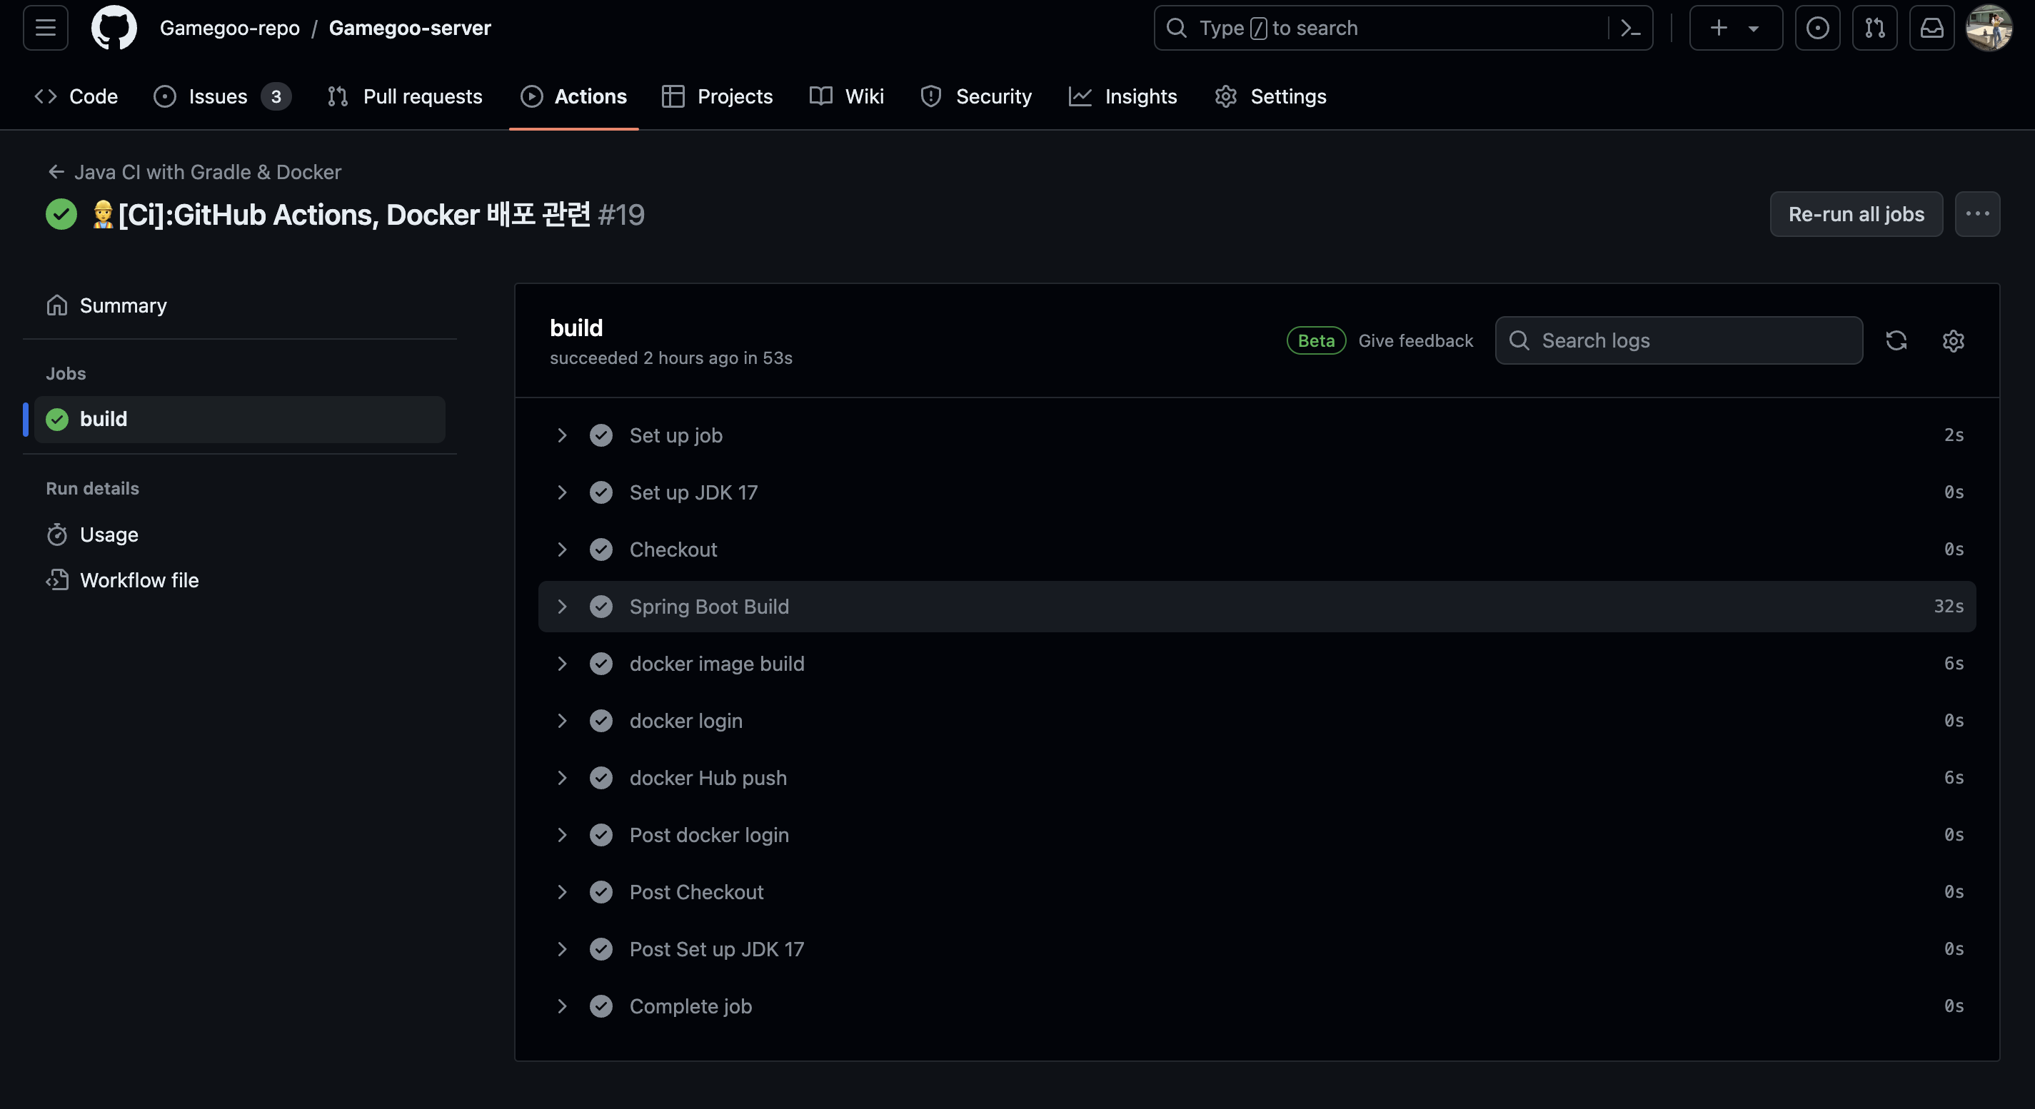Open the issues shortcut in header
Image resolution: width=2035 pixels, height=1109 pixels.
1817,28
